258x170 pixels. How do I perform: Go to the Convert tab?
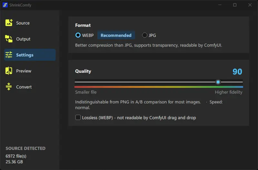point(30,87)
